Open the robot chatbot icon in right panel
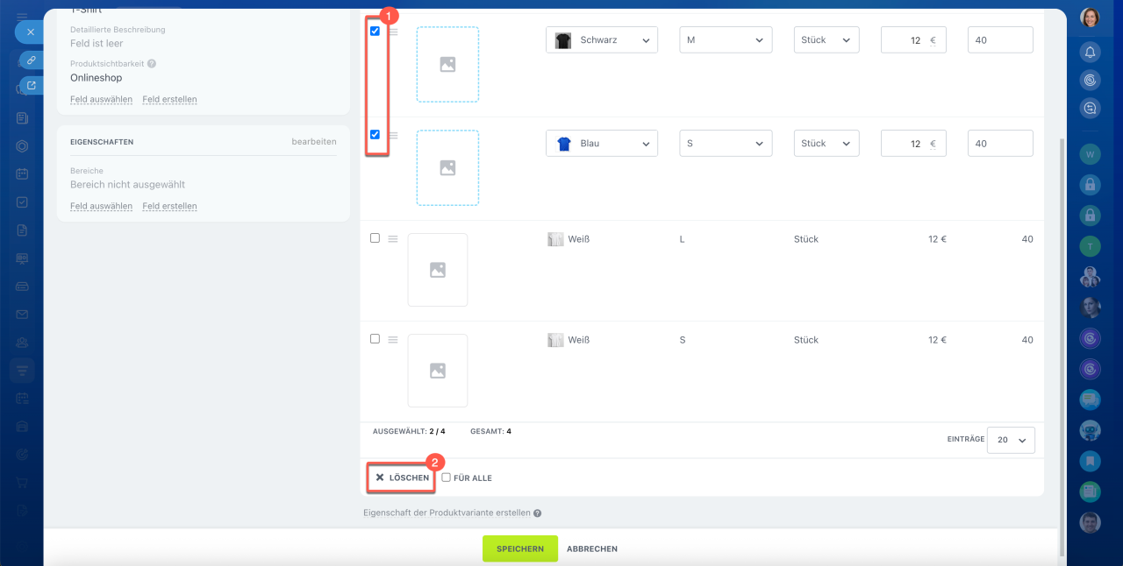The image size is (1123, 566). pos(1090,430)
